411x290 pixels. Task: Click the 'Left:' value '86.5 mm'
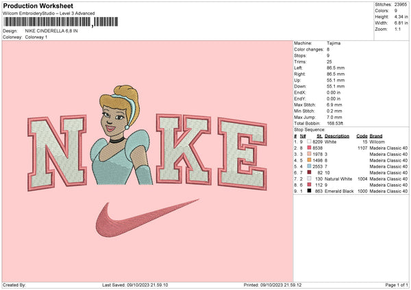pyautogui.click(x=336, y=68)
